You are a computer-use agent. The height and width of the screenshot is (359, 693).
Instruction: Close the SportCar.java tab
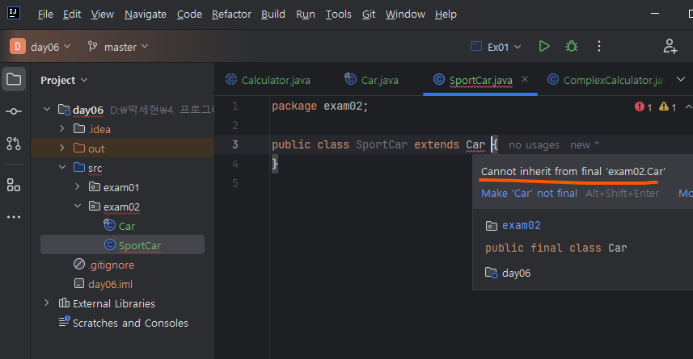click(x=525, y=80)
